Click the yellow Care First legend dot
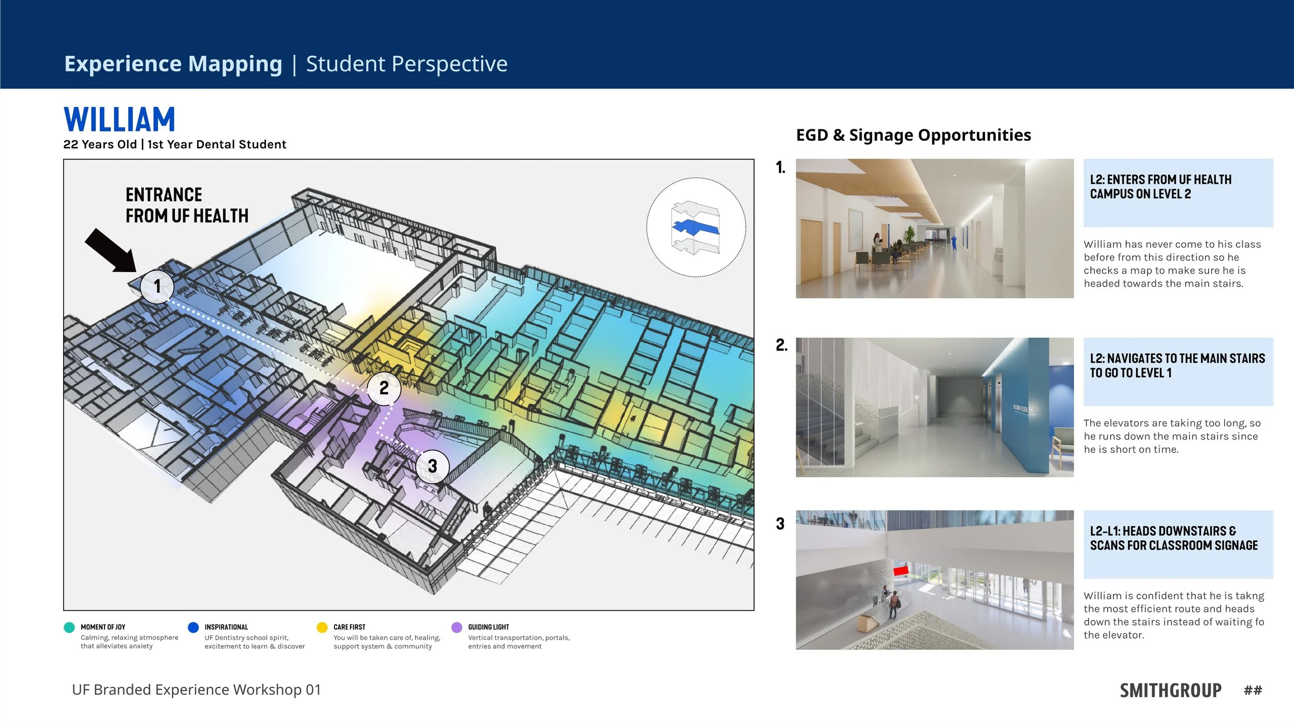The height and width of the screenshot is (727, 1294). pyautogui.click(x=322, y=627)
